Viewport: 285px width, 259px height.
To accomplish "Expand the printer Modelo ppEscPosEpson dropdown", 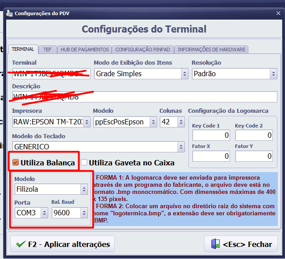I will (x=153, y=122).
